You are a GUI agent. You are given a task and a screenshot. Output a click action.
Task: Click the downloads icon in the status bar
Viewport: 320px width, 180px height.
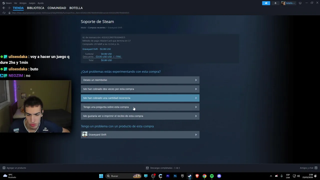(147, 168)
